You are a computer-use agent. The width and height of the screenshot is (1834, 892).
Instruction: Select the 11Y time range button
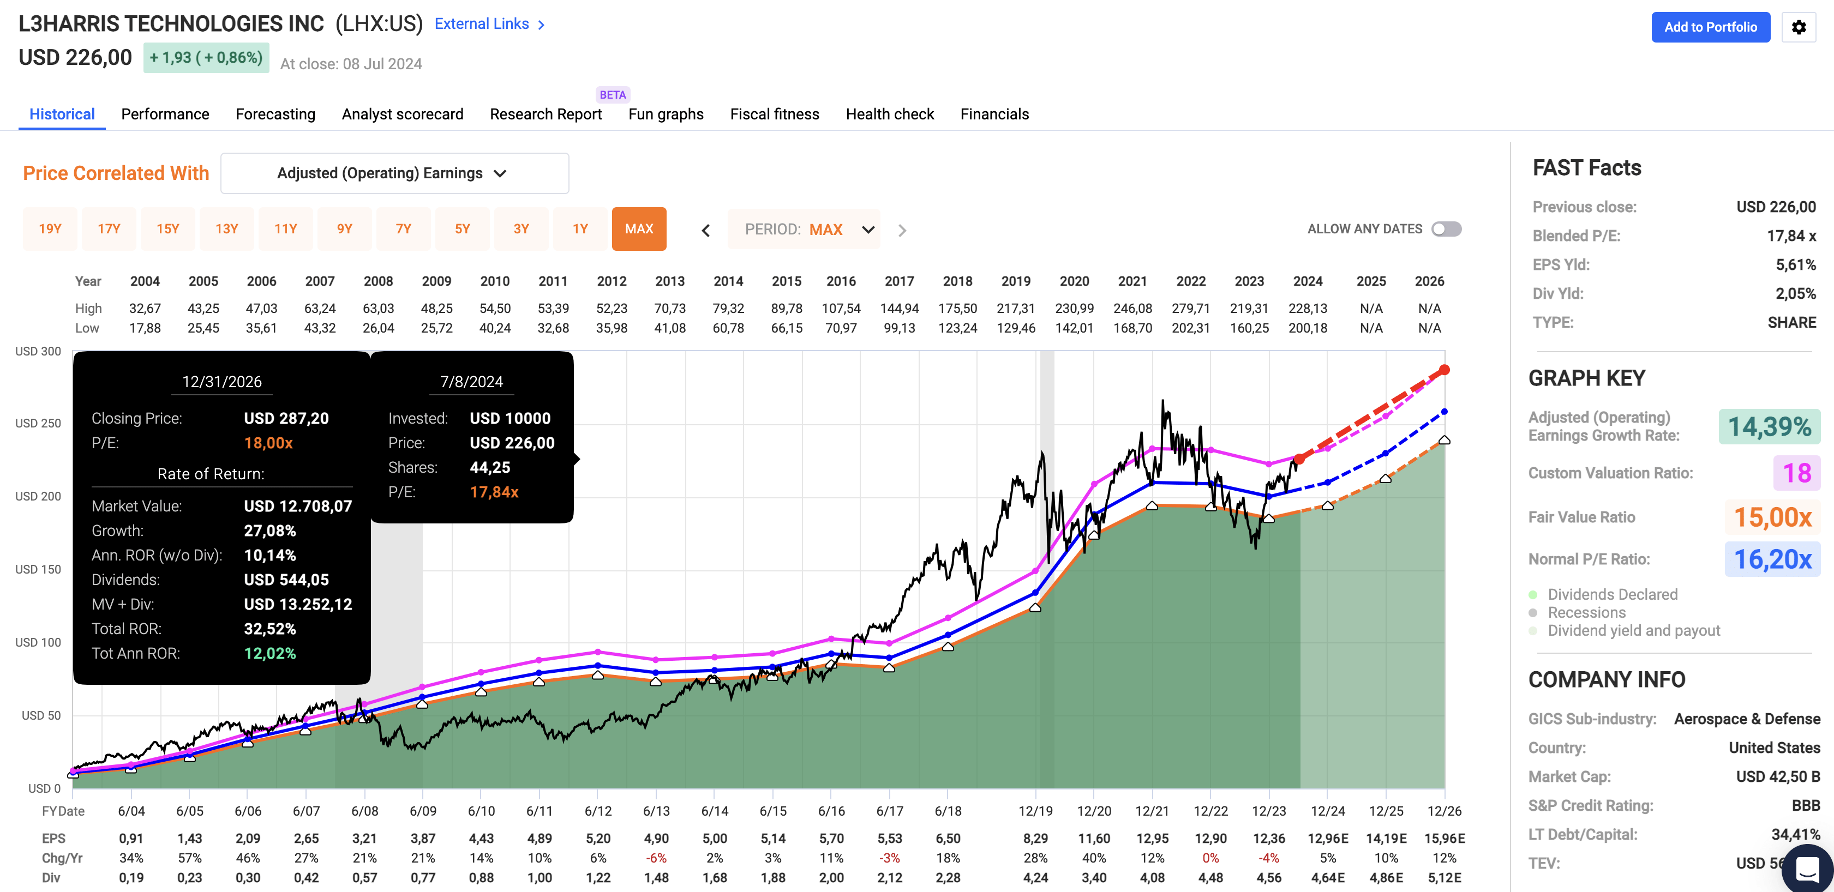[x=285, y=229]
